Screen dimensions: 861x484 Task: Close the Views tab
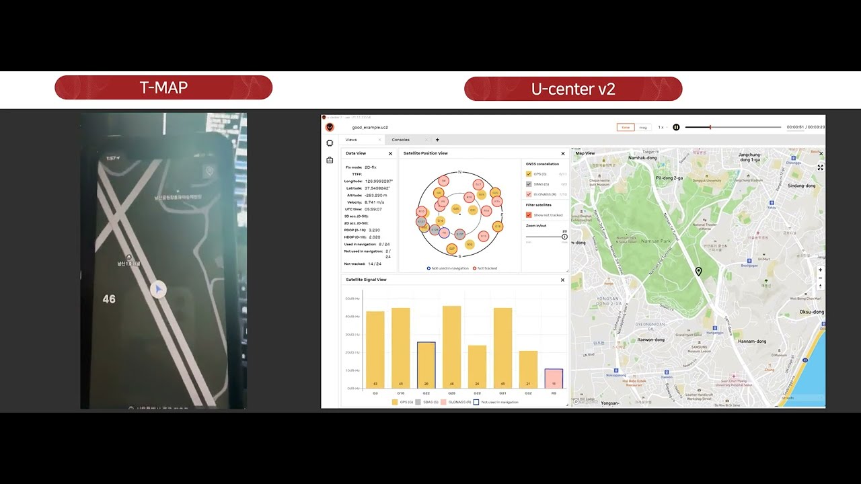click(x=379, y=140)
